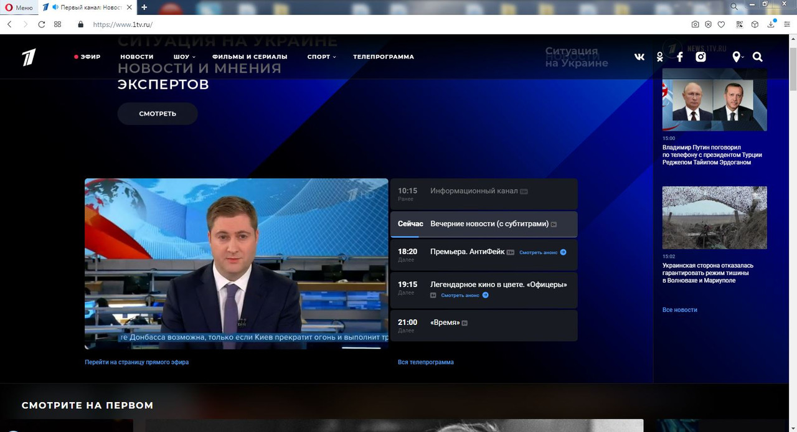Viewport: 797px width, 432px height.
Task: Open Easy Setup sliders icon
Action: [x=787, y=24]
